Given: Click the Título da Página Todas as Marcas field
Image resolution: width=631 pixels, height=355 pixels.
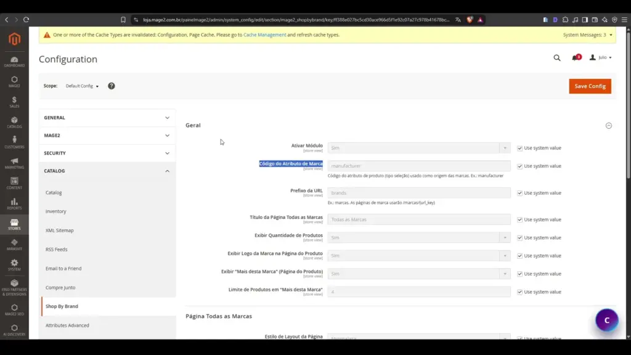Looking at the screenshot, I should (x=419, y=219).
